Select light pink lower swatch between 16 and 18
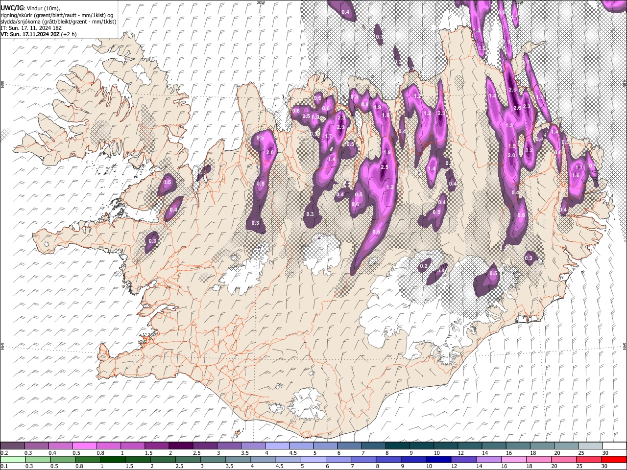627x470 pixels. [514, 460]
